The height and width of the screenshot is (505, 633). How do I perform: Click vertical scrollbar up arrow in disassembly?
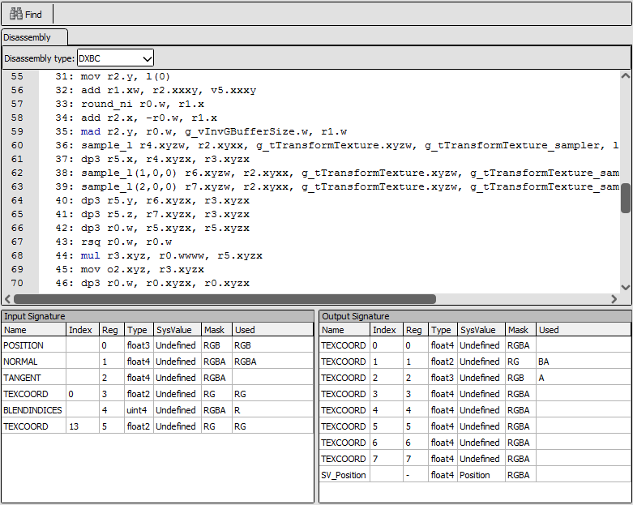coord(626,75)
